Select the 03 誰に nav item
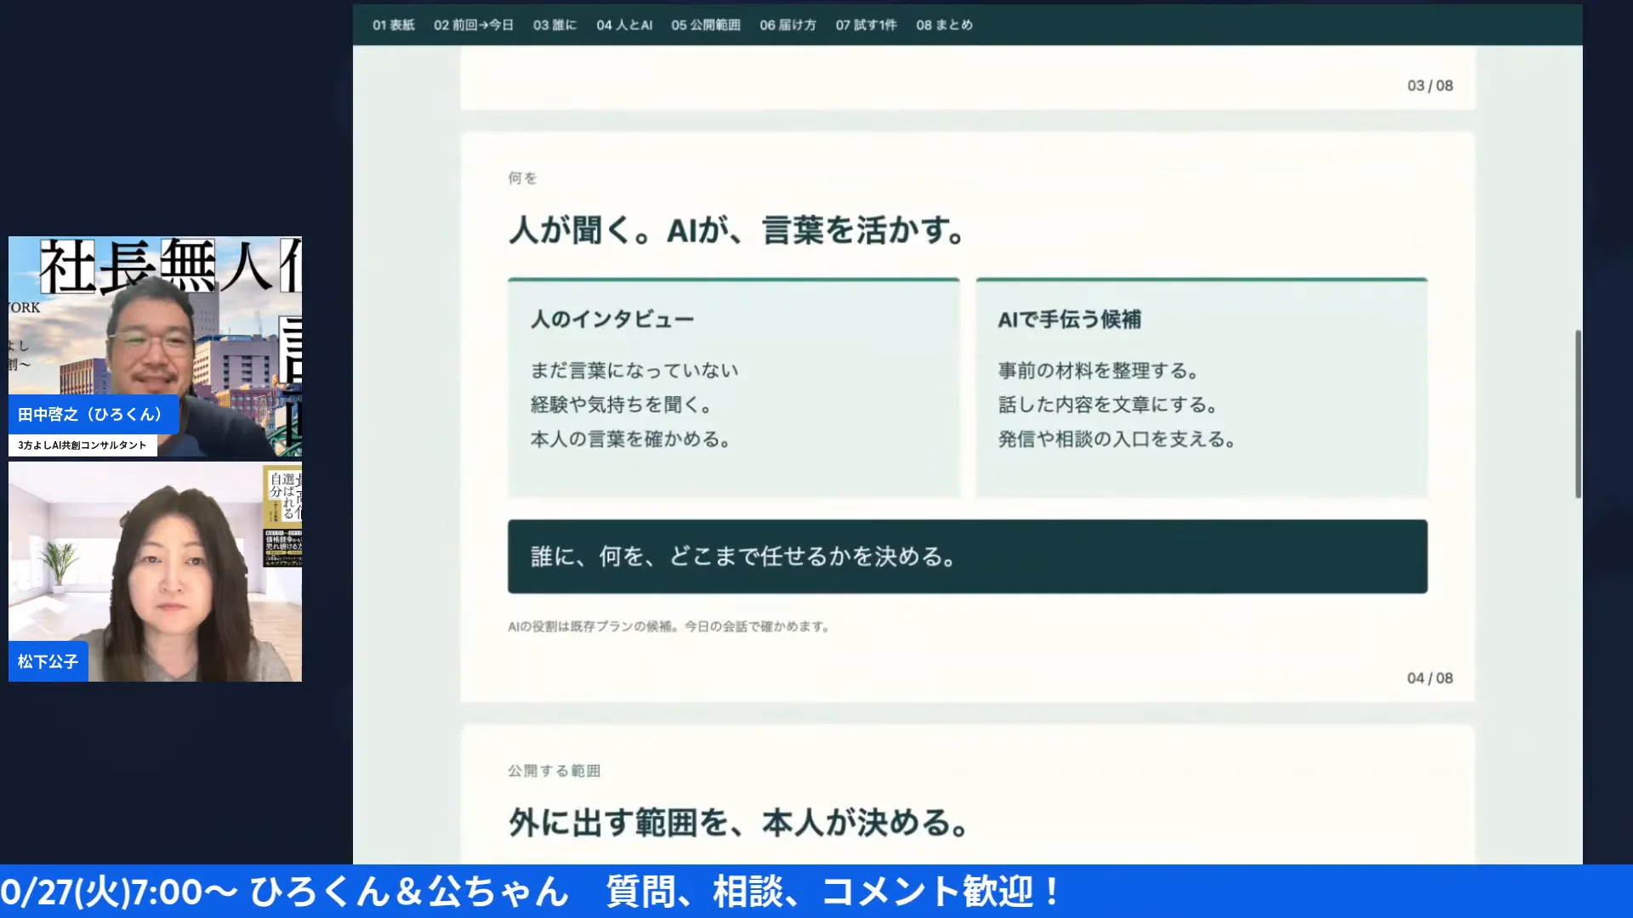This screenshot has height=918, width=1633. tap(555, 25)
